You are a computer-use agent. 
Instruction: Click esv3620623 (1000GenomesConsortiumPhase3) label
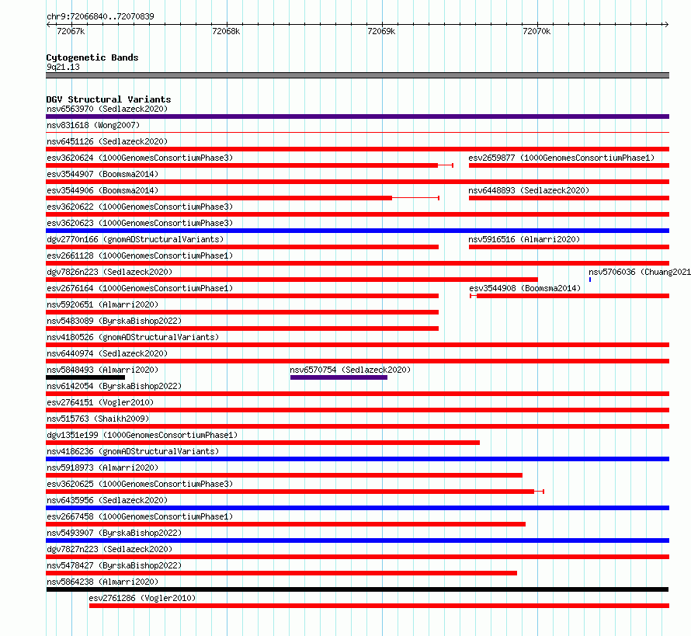point(140,223)
